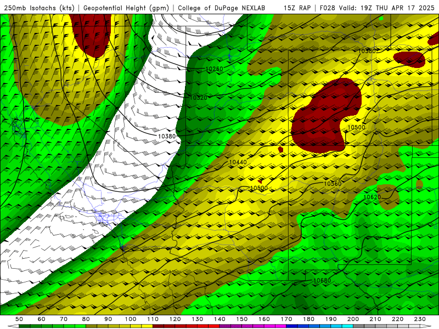Screen dimensions: 439x329
Task: Click the 50 value on the color scale
Action: pyautogui.click(x=19, y=319)
